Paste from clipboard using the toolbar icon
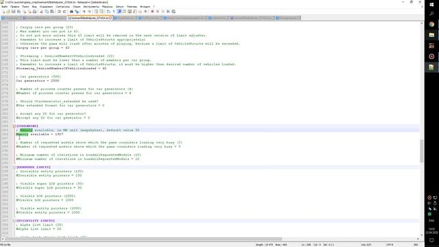The height and width of the screenshot is (247, 439). point(52,12)
